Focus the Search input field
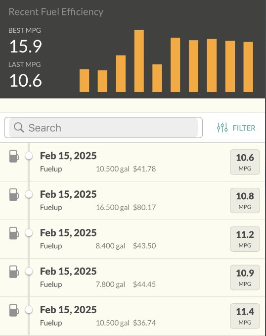Screen dimensions: 266x336 (103, 127)
